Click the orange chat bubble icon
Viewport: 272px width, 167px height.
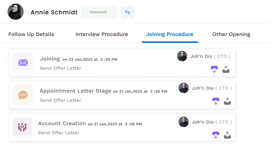coord(23,95)
